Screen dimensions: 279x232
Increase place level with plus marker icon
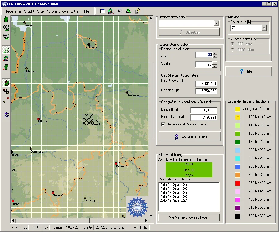(6, 91)
